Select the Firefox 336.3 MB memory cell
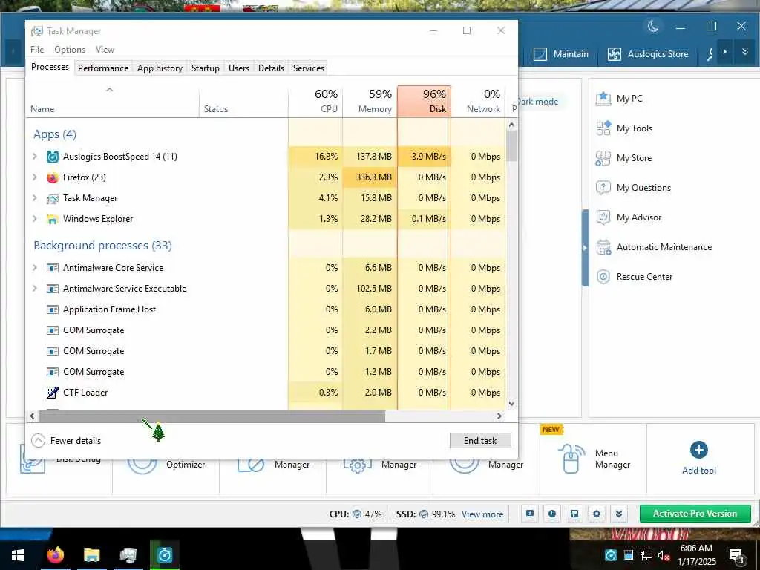Screen dimensions: 760x570 (370, 177)
